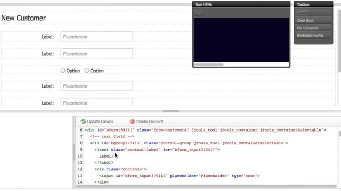This screenshot has height=191, width=341.
Task: Click the Label: text on code line 10
Action: [x=106, y=156]
